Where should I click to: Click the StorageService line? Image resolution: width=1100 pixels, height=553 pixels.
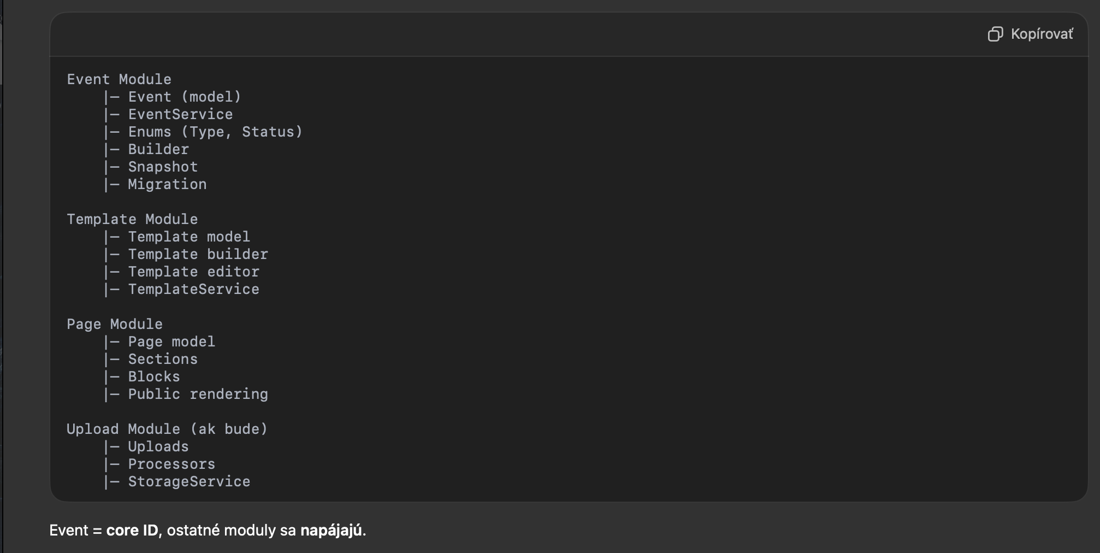point(189,482)
